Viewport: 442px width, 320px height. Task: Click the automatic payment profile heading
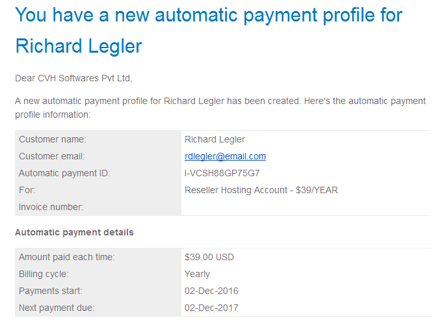209,30
